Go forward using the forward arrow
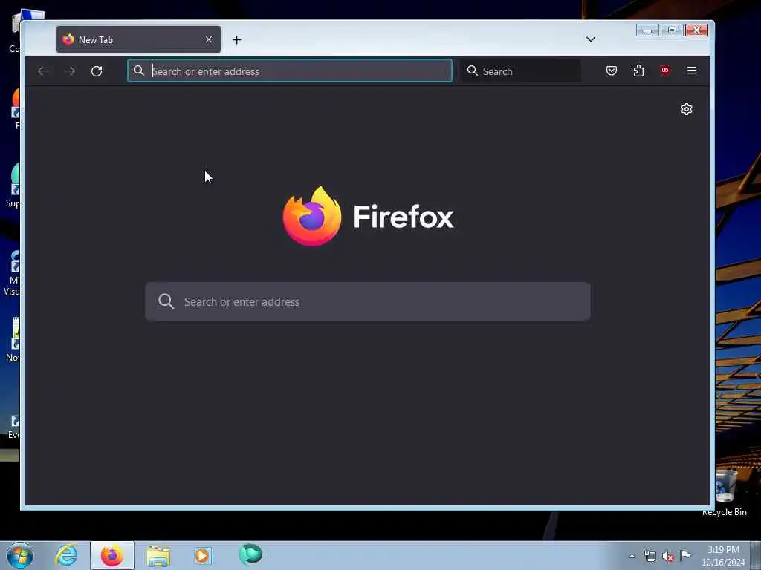Image resolution: width=761 pixels, height=570 pixels. coord(70,71)
